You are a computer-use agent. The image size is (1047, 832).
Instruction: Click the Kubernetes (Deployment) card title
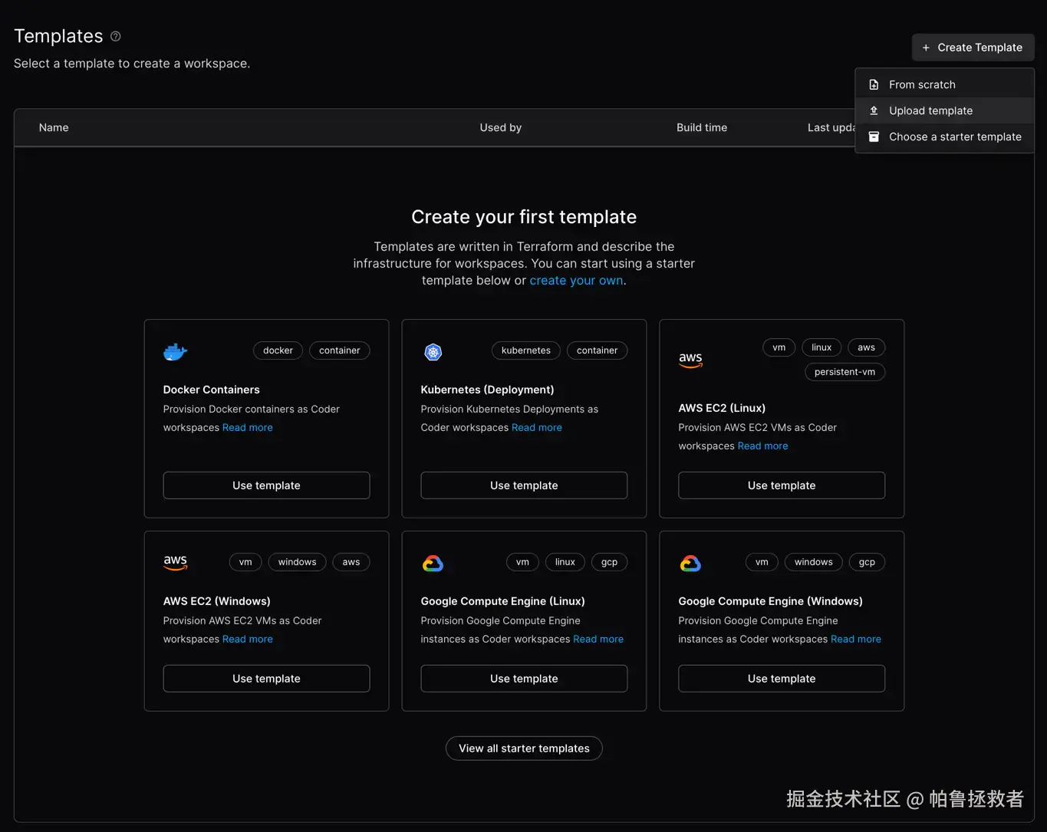(x=487, y=390)
